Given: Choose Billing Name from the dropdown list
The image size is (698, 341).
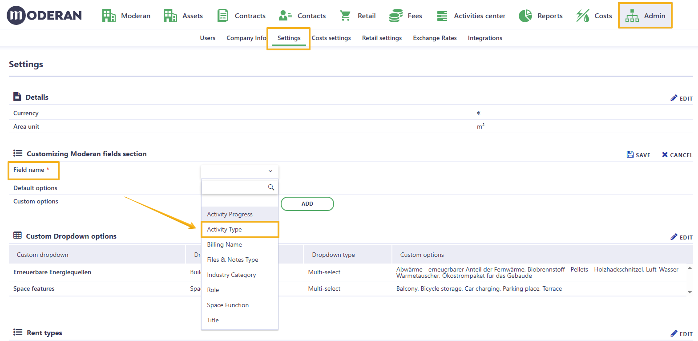Looking at the screenshot, I should click(x=240, y=244).
